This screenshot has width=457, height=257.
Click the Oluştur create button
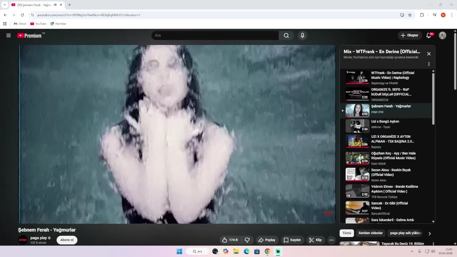[x=409, y=35]
